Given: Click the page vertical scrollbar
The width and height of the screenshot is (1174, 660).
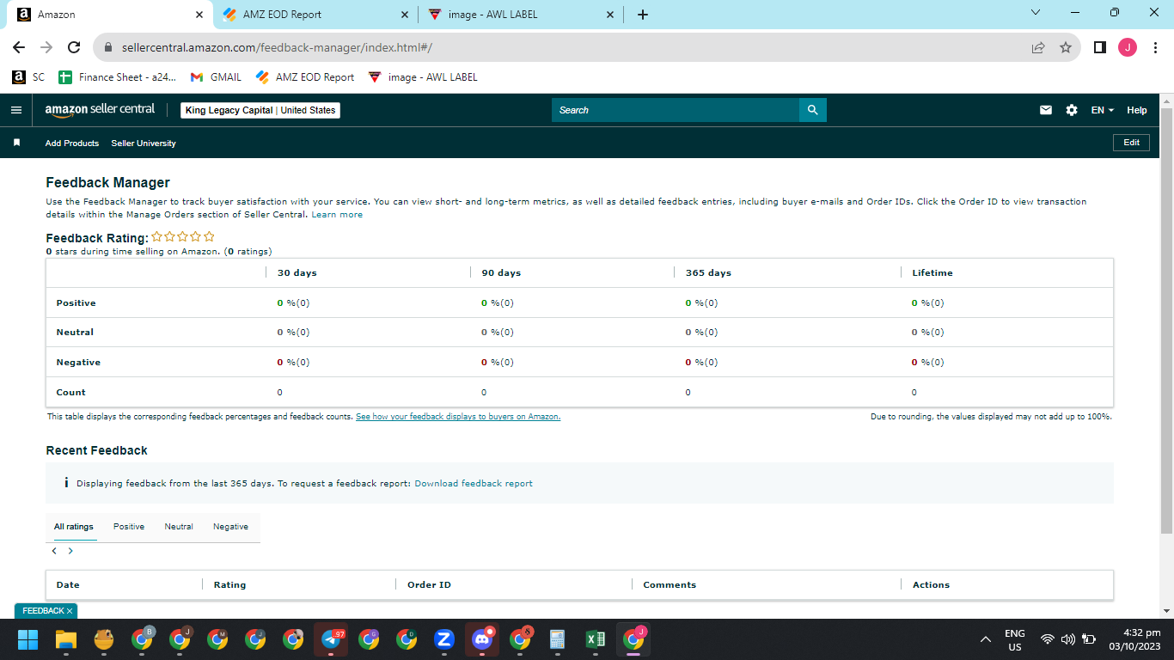Looking at the screenshot, I should point(1166,321).
